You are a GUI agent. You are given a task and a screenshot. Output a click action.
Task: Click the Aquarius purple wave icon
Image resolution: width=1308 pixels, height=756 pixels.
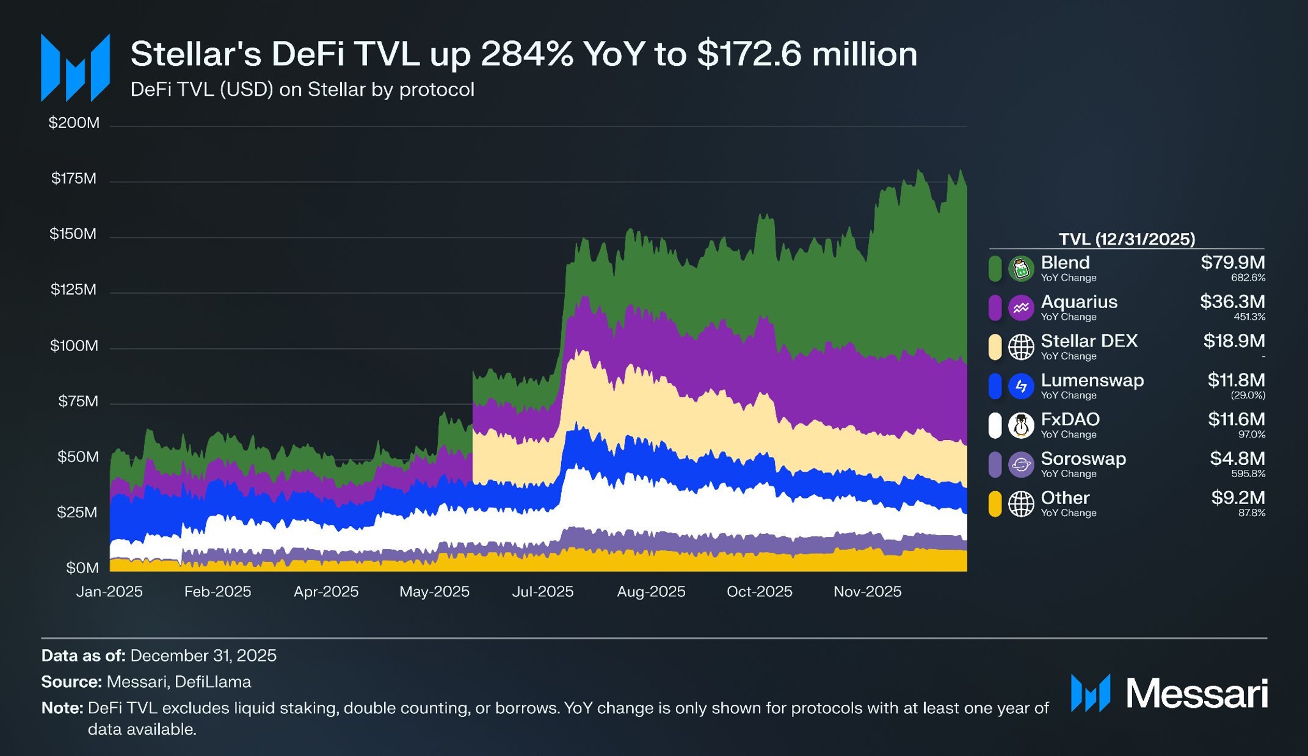point(1020,308)
